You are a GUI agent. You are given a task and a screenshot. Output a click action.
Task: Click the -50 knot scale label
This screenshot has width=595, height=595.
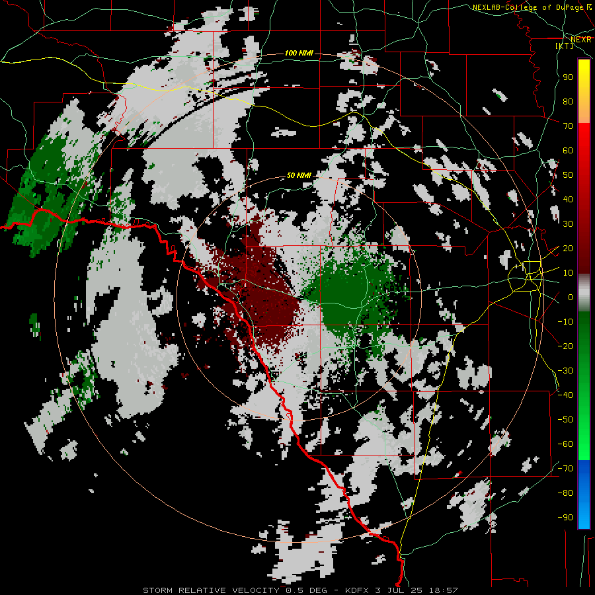(565, 420)
